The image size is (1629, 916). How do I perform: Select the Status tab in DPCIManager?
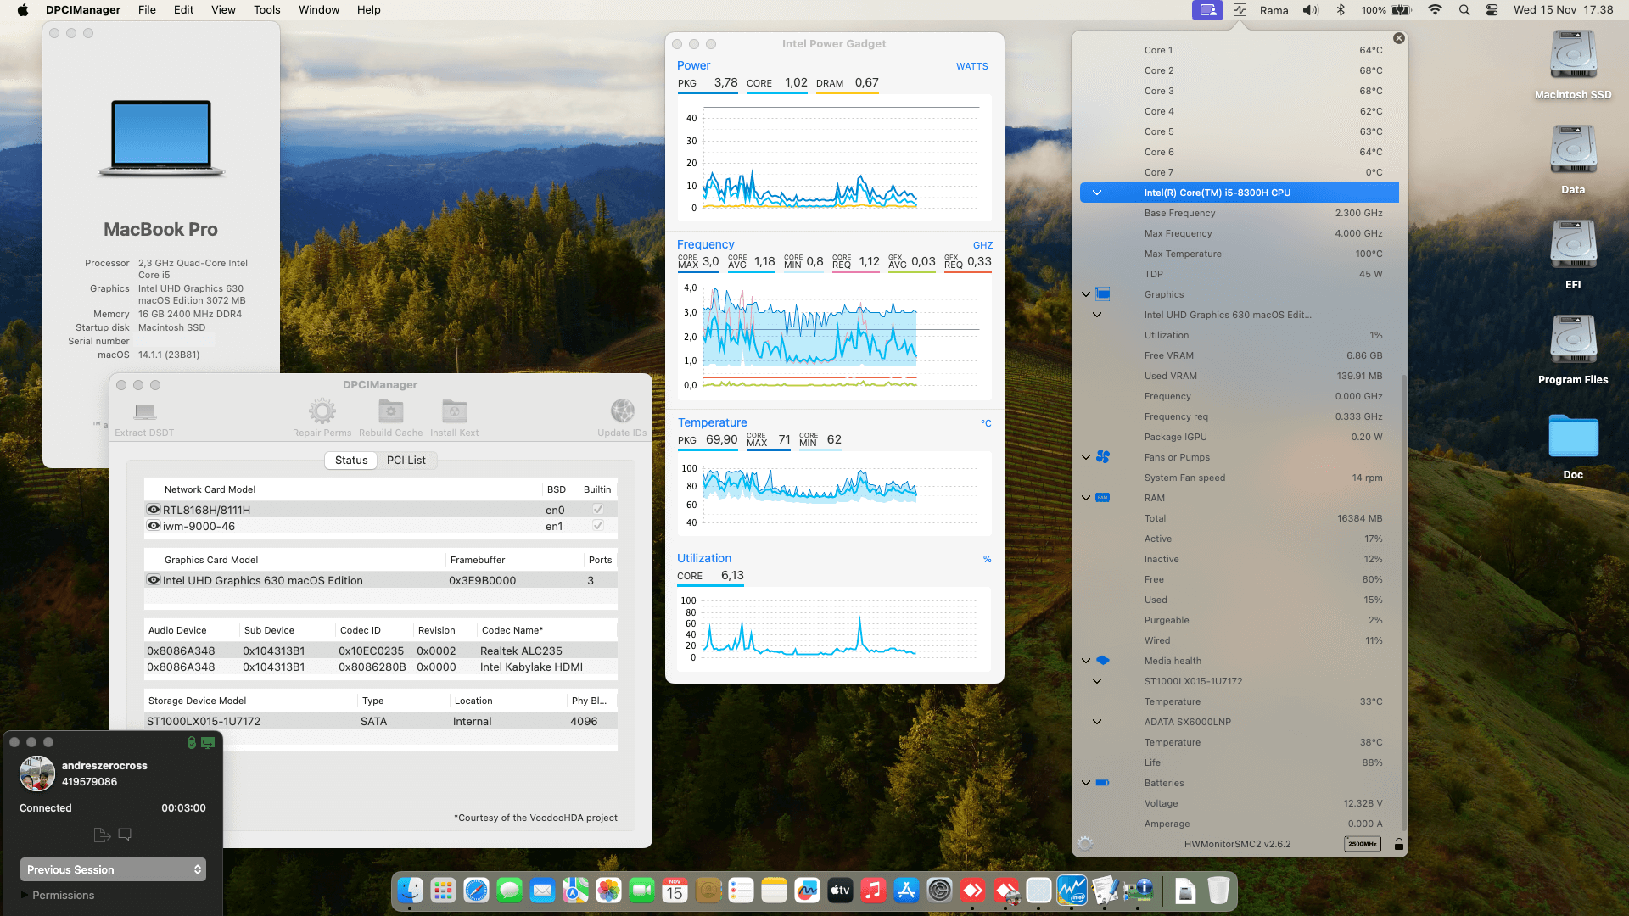click(351, 460)
